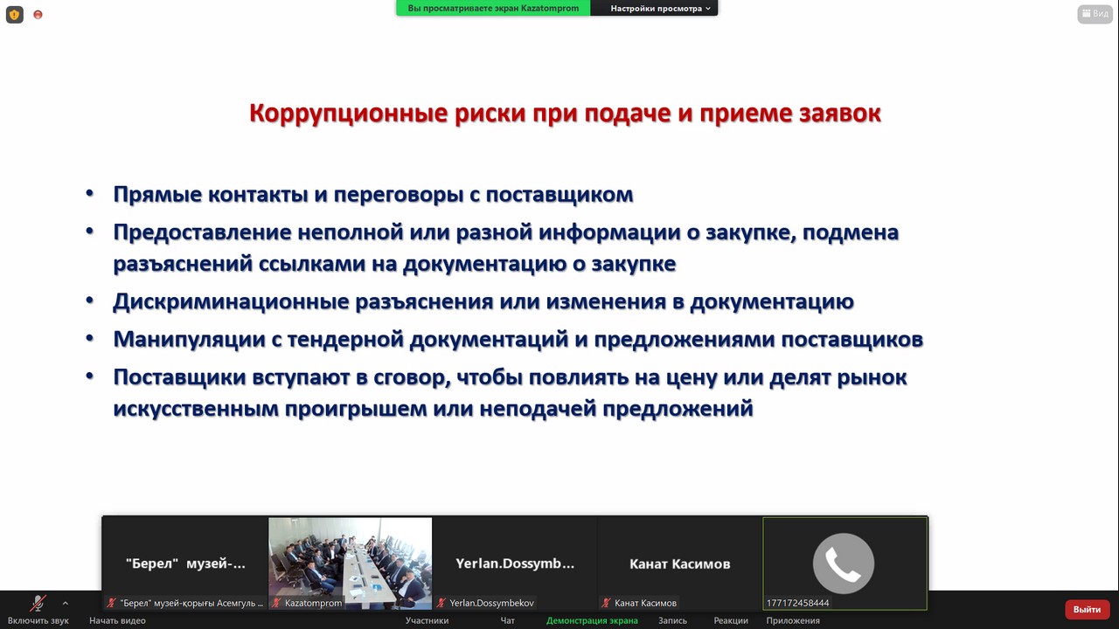The image size is (1119, 629).
Task: Click the red 'Выйти' leave button
Action: (1087, 609)
